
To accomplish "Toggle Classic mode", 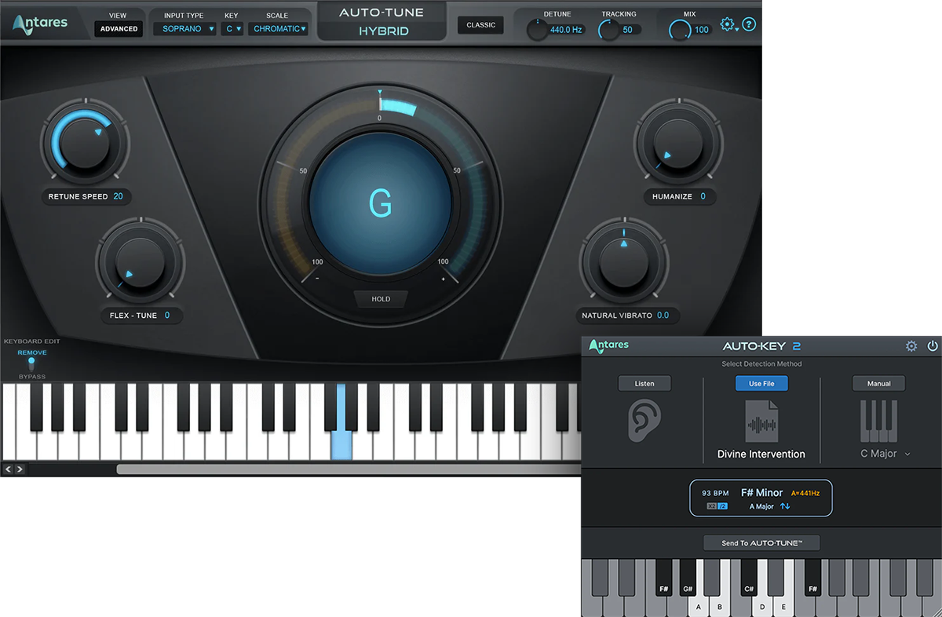I will click(x=481, y=25).
